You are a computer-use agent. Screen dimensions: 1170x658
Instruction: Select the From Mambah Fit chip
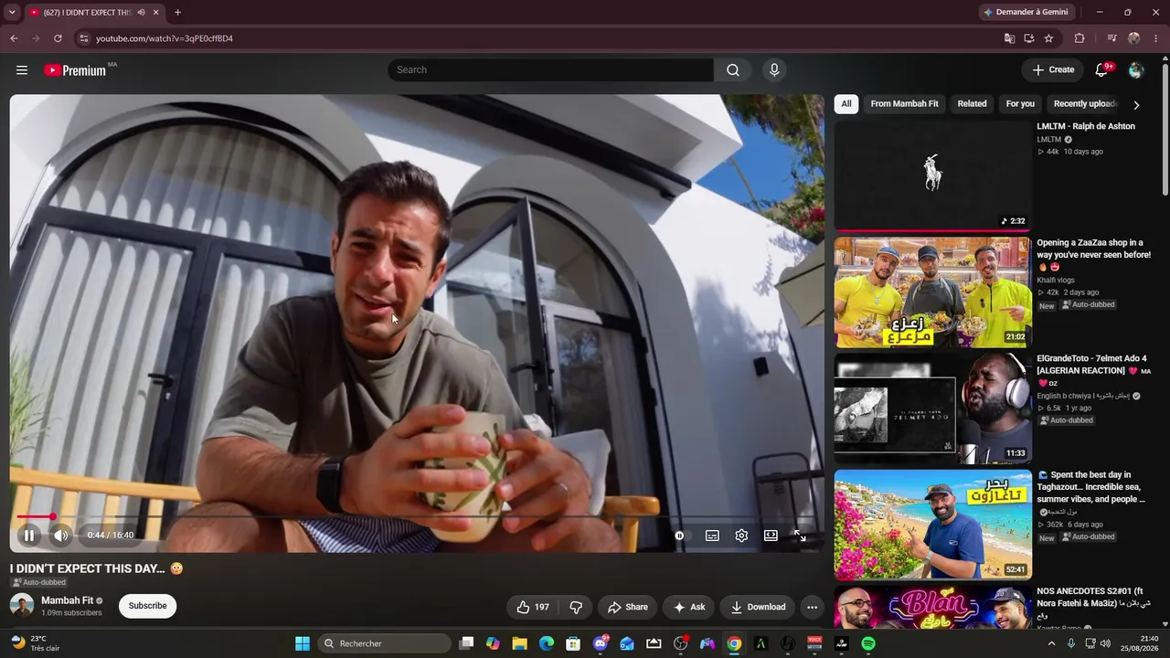click(904, 104)
